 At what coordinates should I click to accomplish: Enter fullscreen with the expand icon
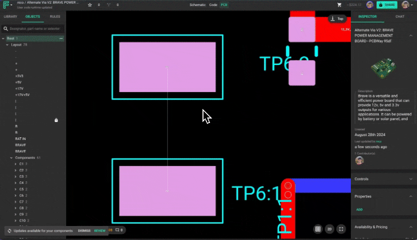pos(341,229)
